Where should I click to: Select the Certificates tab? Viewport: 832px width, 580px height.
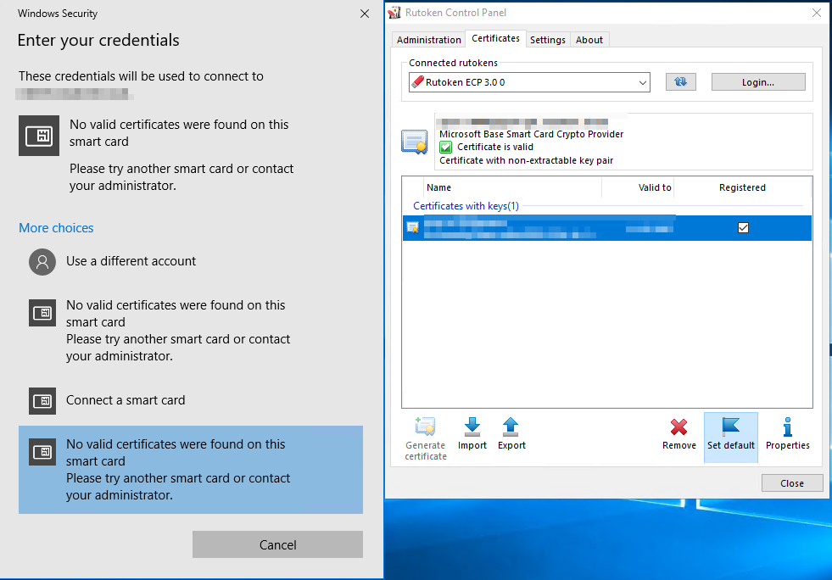495,38
